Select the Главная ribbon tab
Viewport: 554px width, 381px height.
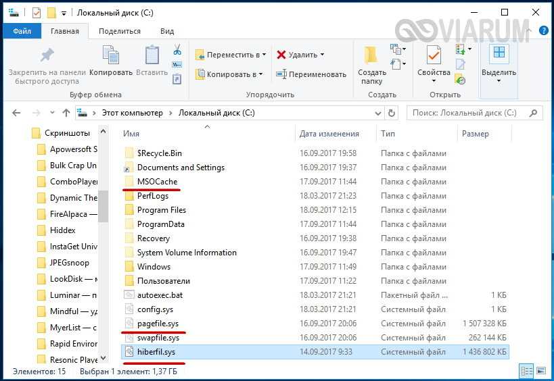tap(65, 31)
